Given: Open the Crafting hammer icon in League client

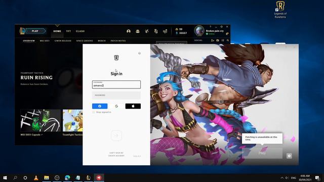Looking at the screenshot, I should click(x=147, y=31).
